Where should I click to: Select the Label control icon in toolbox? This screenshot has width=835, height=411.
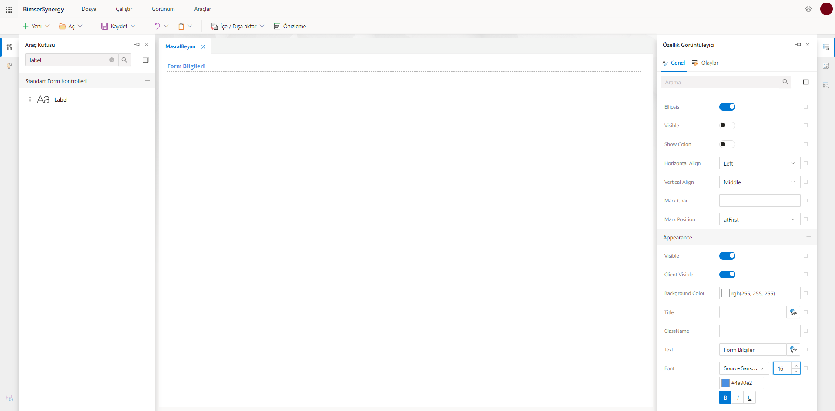coord(44,99)
